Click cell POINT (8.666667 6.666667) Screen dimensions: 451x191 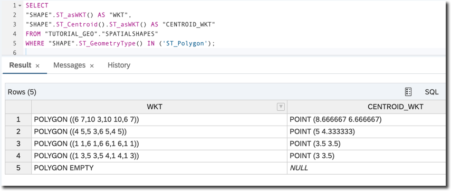[366, 120]
